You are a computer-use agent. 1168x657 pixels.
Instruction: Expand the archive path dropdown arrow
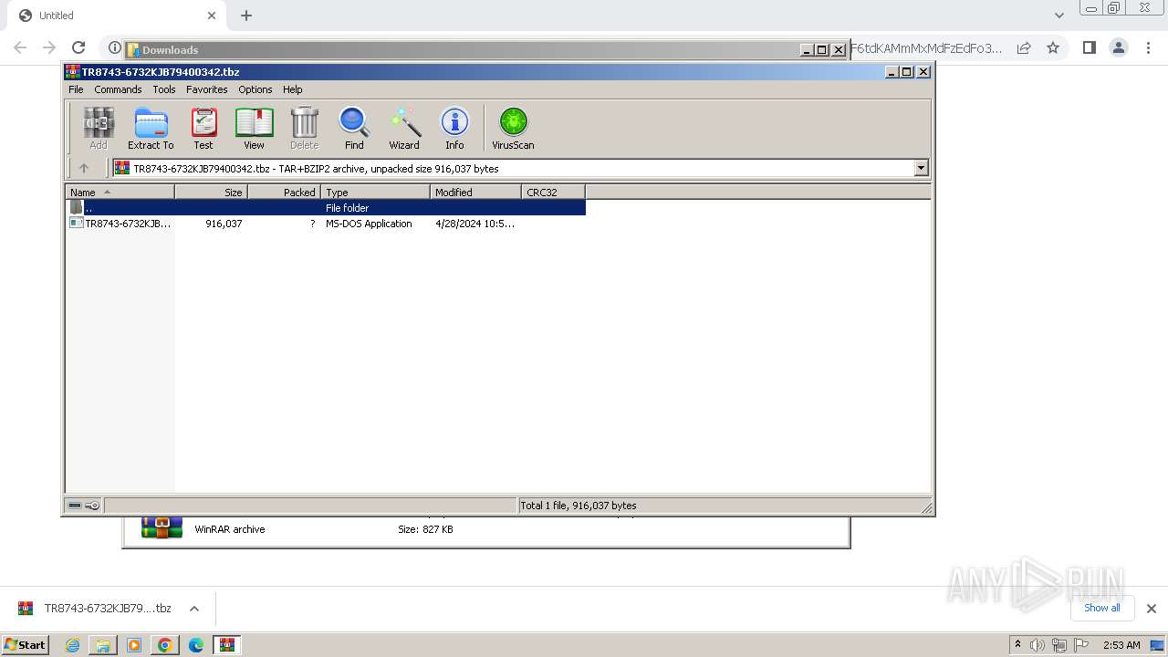pos(921,168)
